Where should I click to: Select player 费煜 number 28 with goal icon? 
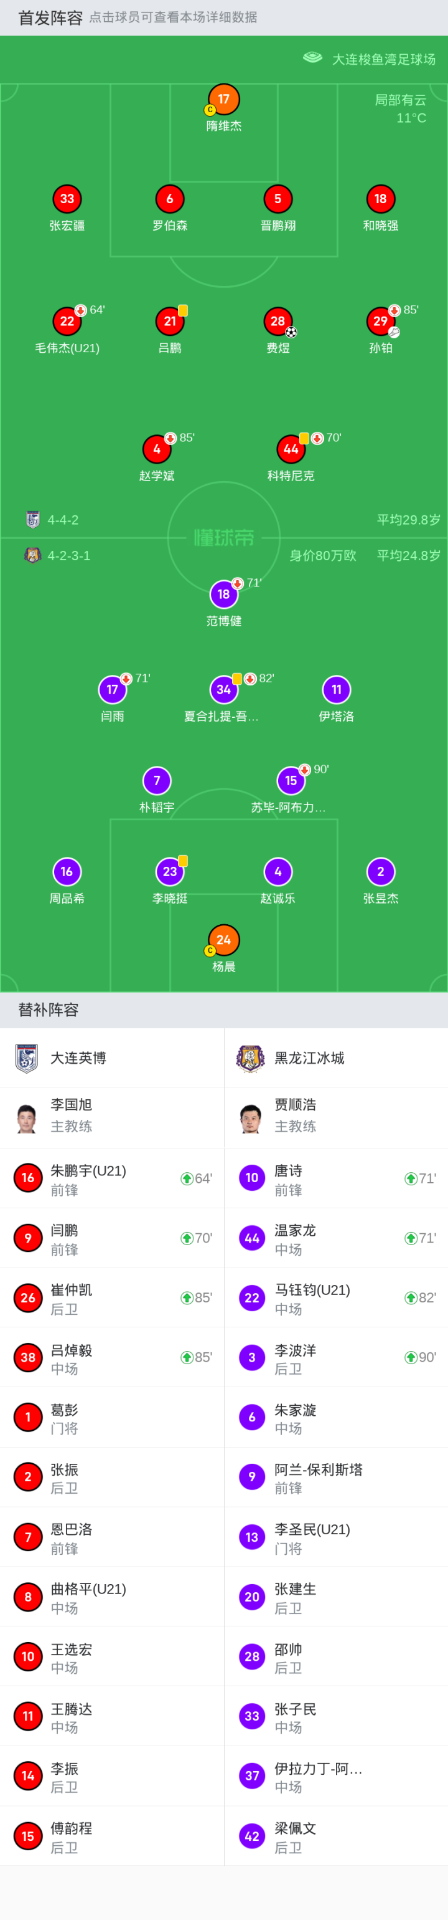pos(278,321)
